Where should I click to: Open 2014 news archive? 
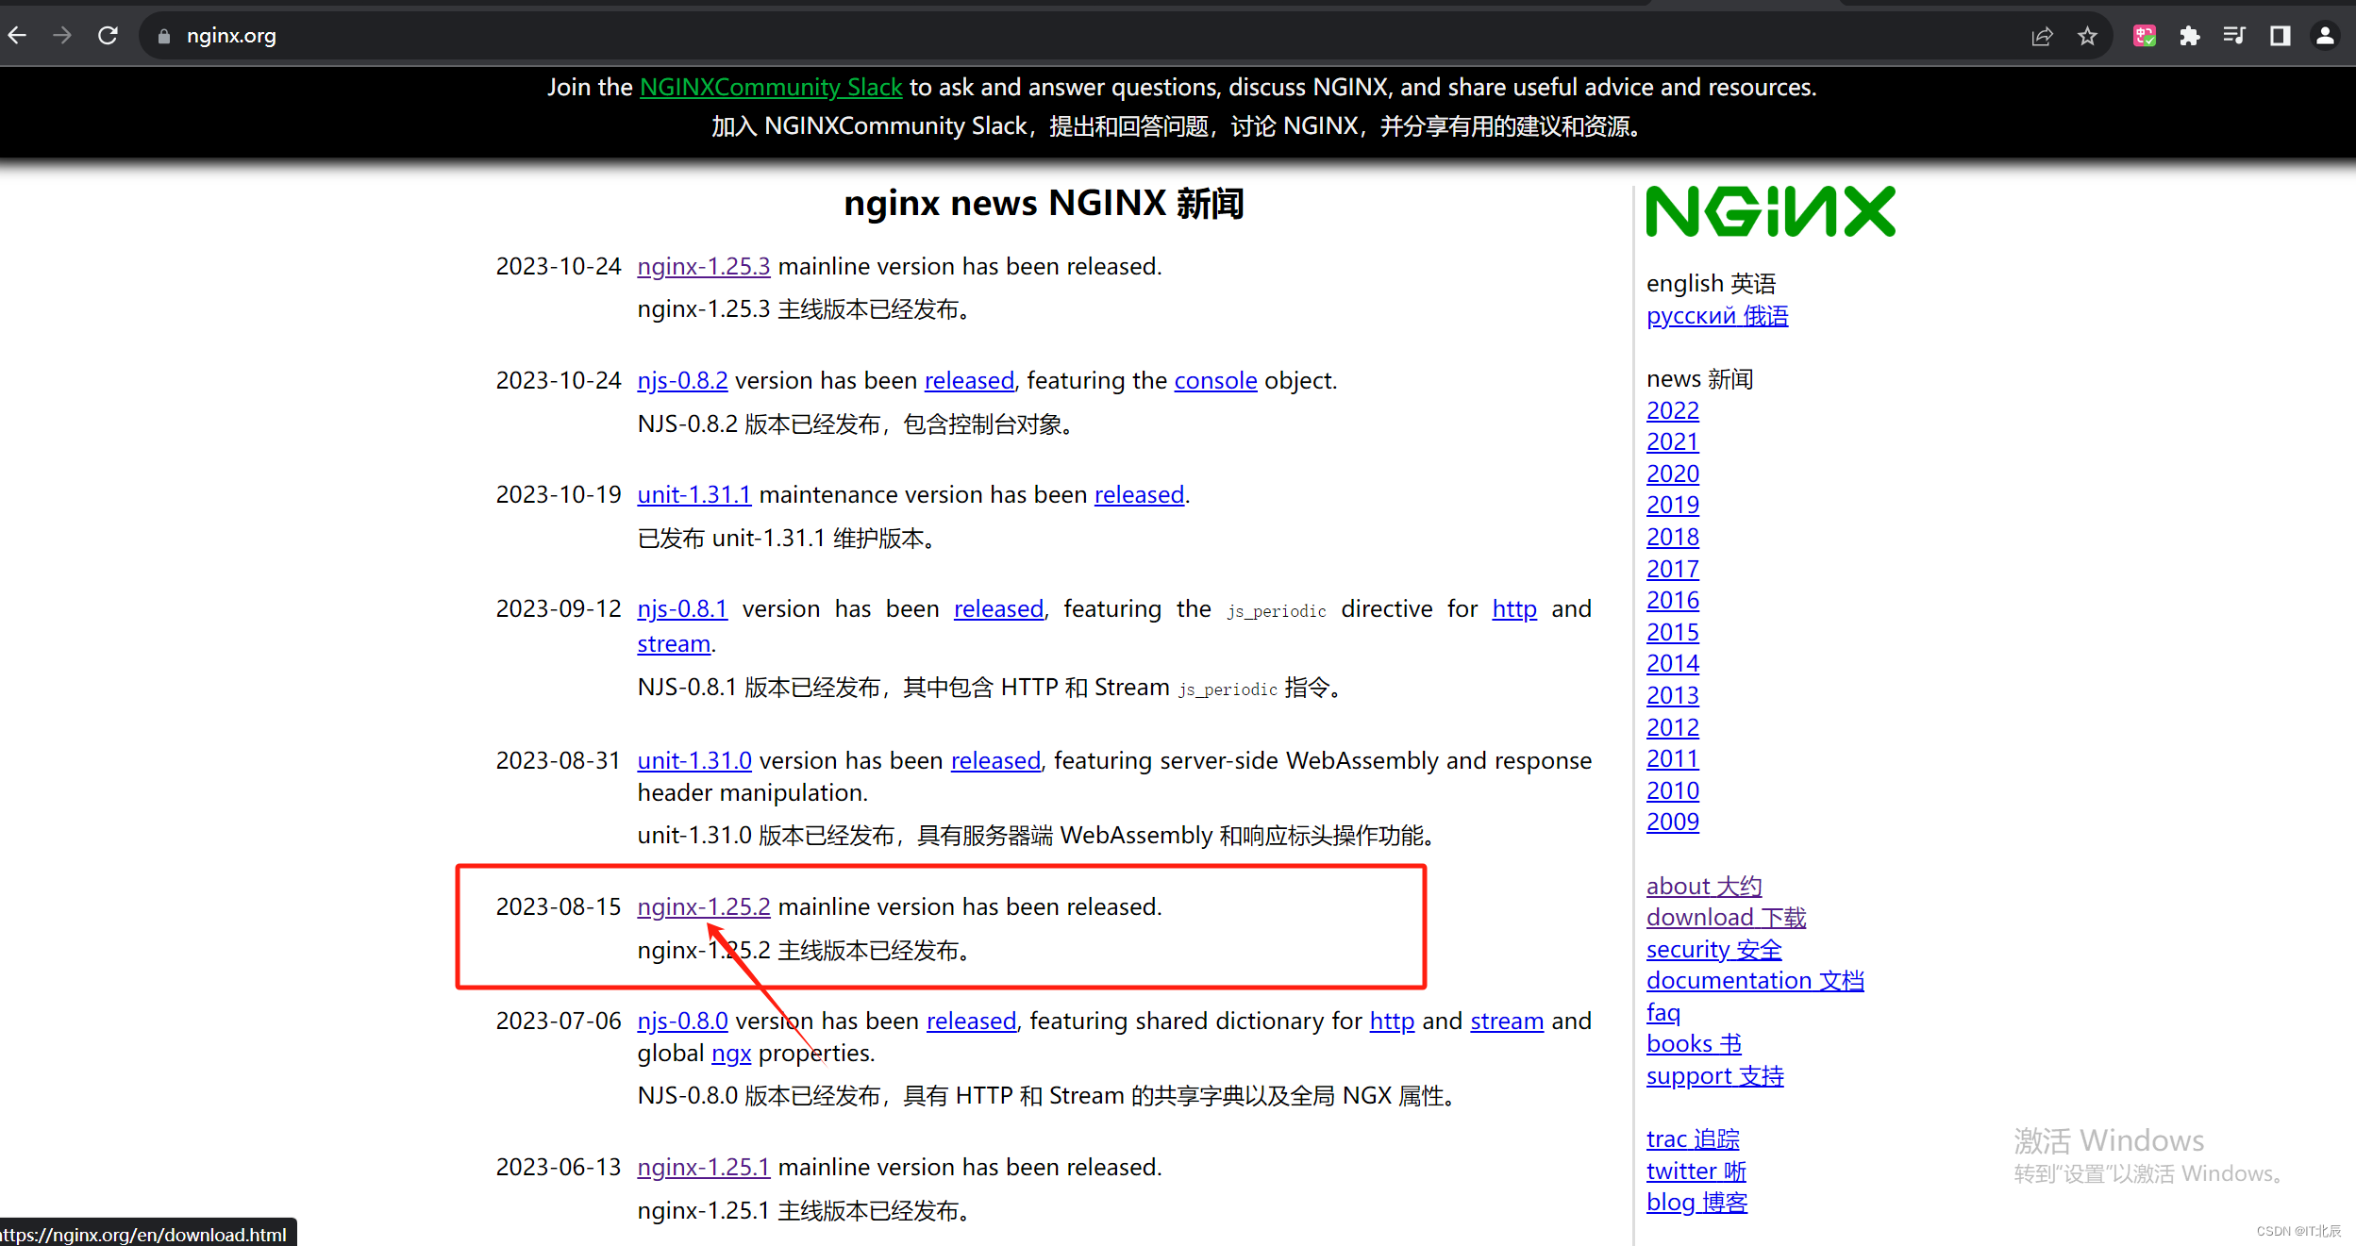point(1673,663)
